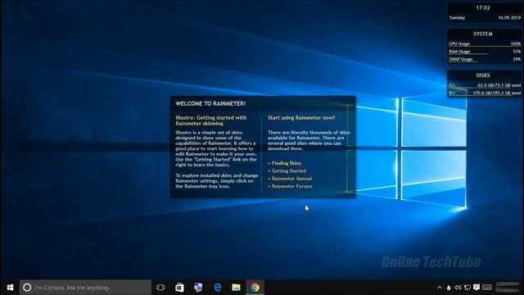Click the 'SWAP Usage' label

point(461,59)
